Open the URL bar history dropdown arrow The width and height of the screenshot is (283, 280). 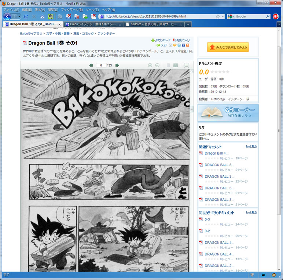click(223, 16)
